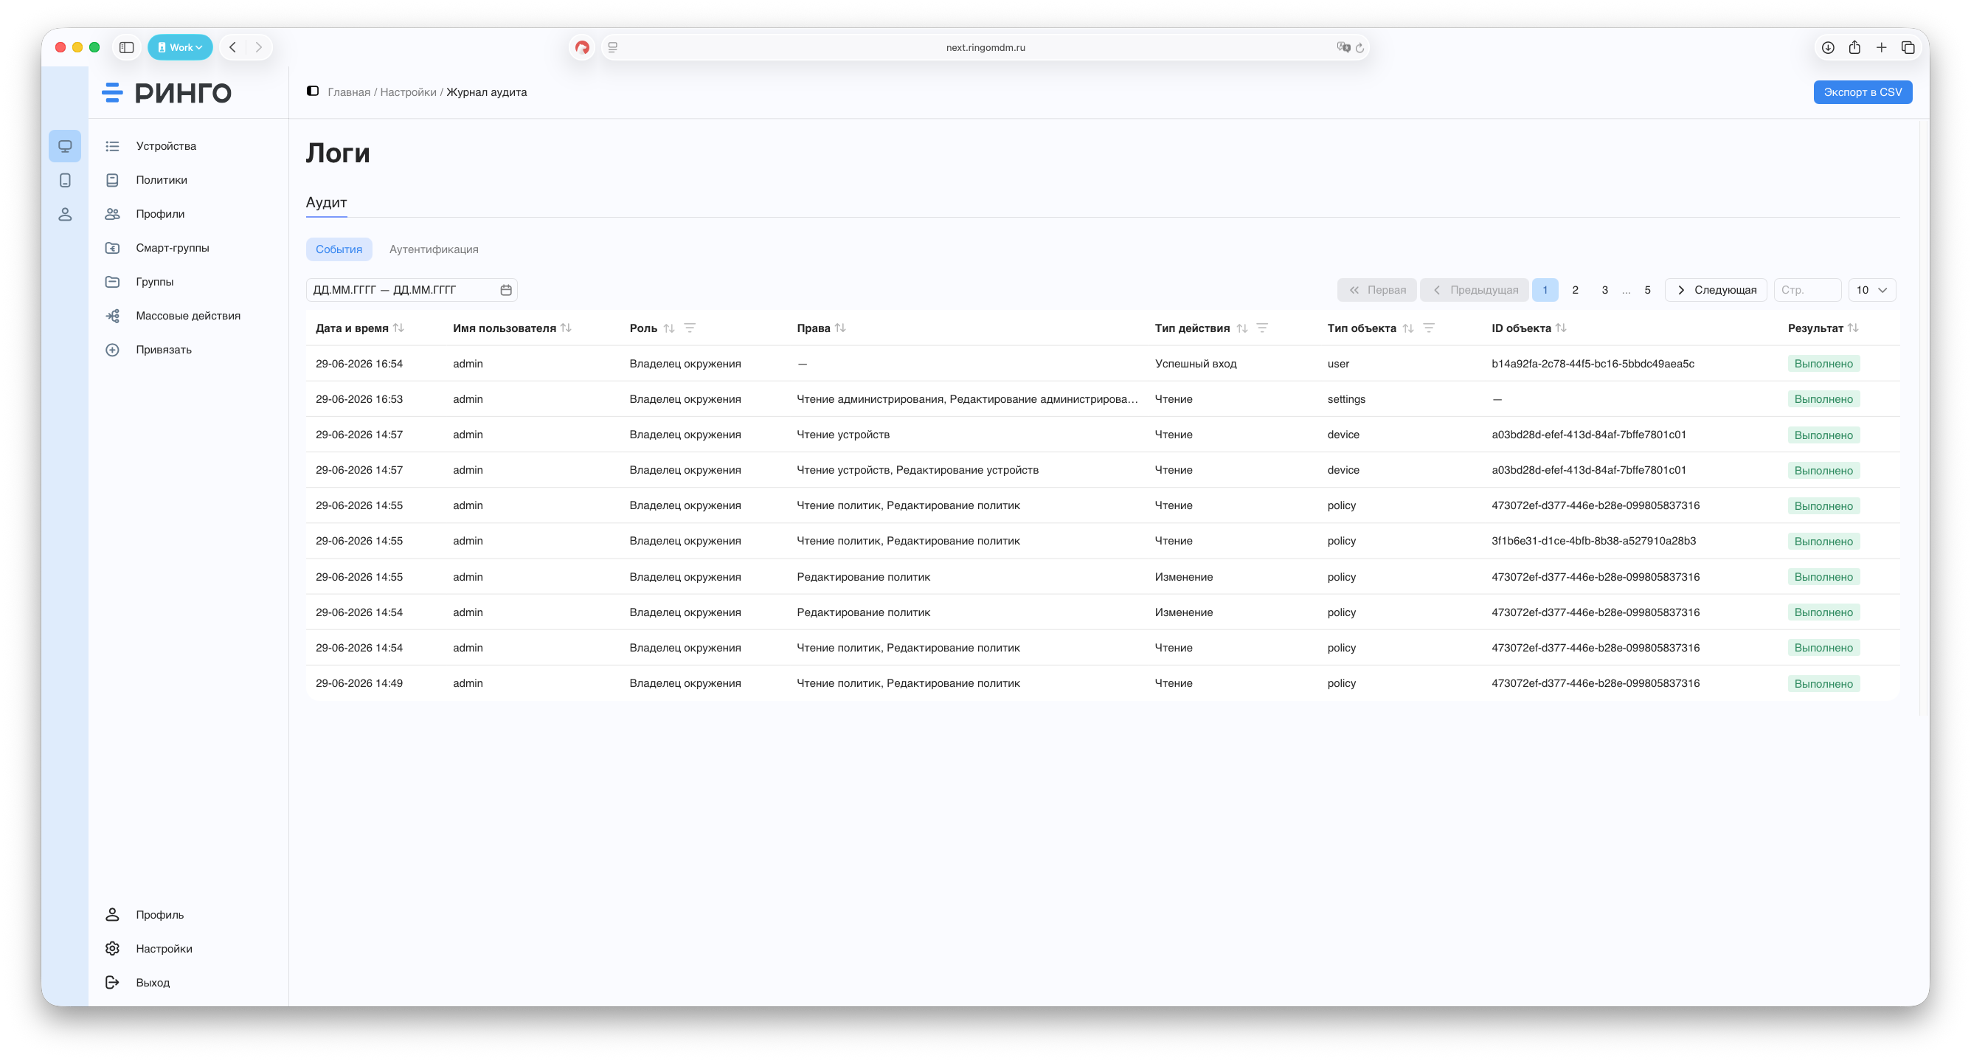Expand the rows-per-page dropdown showing 10
Image resolution: width=1971 pixels, height=1061 pixels.
tap(1871, 290)
